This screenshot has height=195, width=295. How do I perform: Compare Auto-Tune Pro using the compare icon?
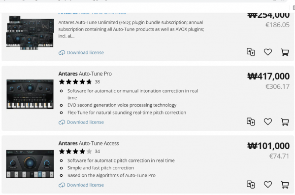(251, 121)
